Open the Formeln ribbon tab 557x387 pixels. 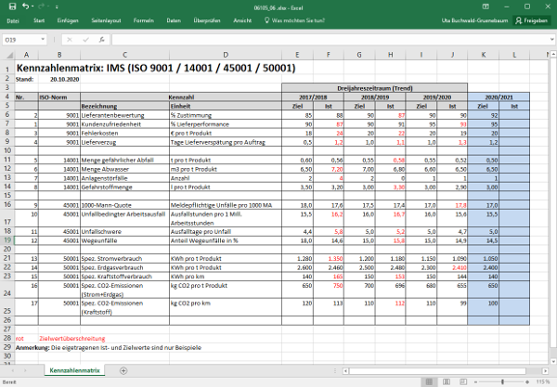click(144, 19)
